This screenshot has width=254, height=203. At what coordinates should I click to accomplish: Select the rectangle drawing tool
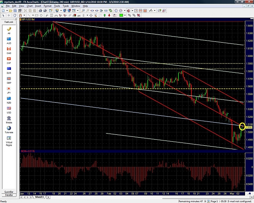pos(37,15)
